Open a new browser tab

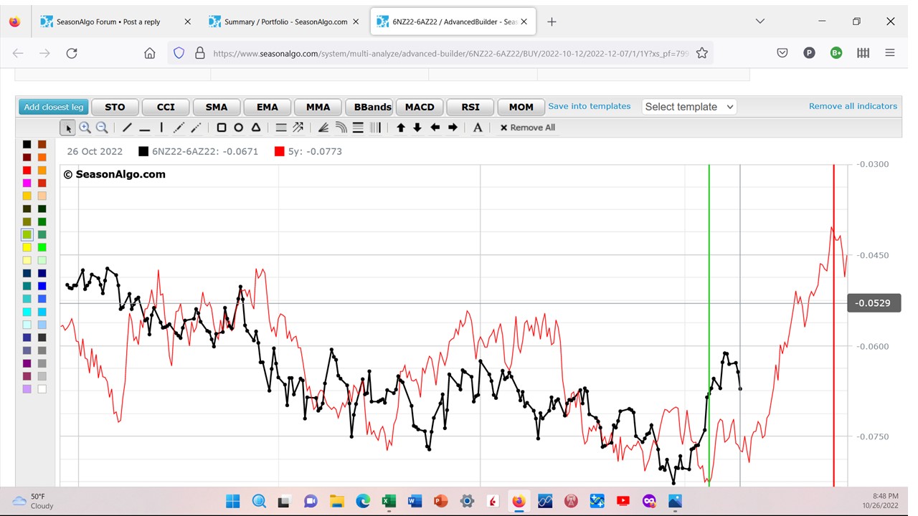tap(552, 21)
